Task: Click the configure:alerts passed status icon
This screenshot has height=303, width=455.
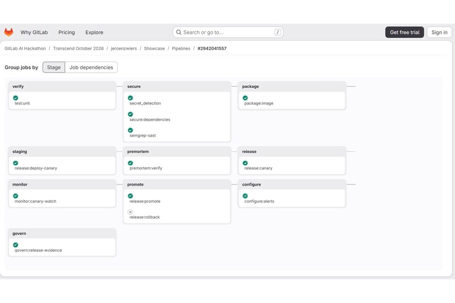Action: tap(245, 196)
